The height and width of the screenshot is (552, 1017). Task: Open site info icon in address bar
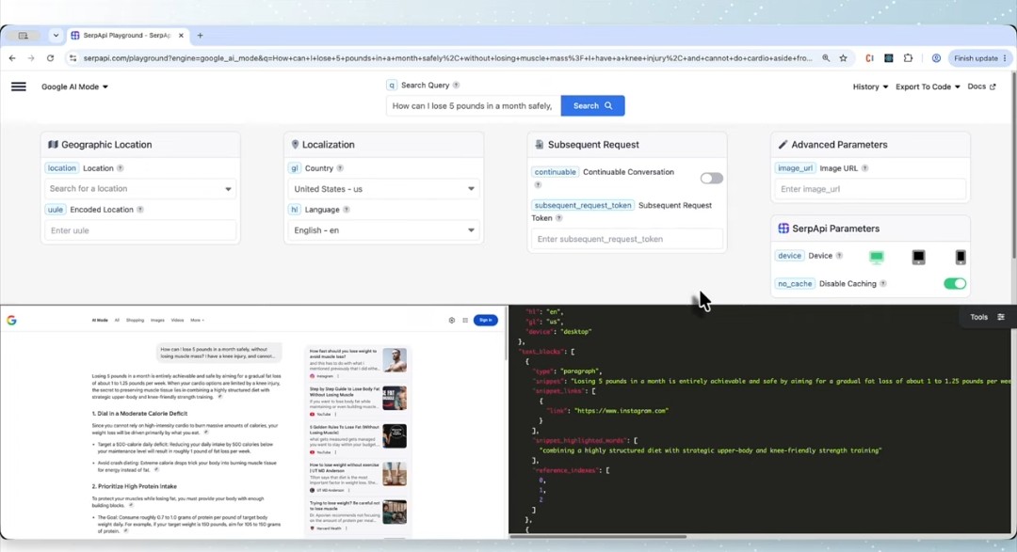pyautogui.click(x=73, y=58)
